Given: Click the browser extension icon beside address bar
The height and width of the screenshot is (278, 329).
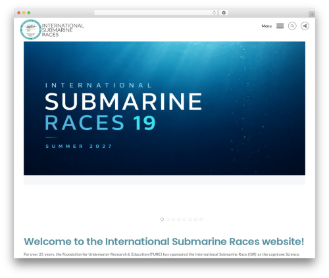Looking at the screenshot, I should click(224, 12).
